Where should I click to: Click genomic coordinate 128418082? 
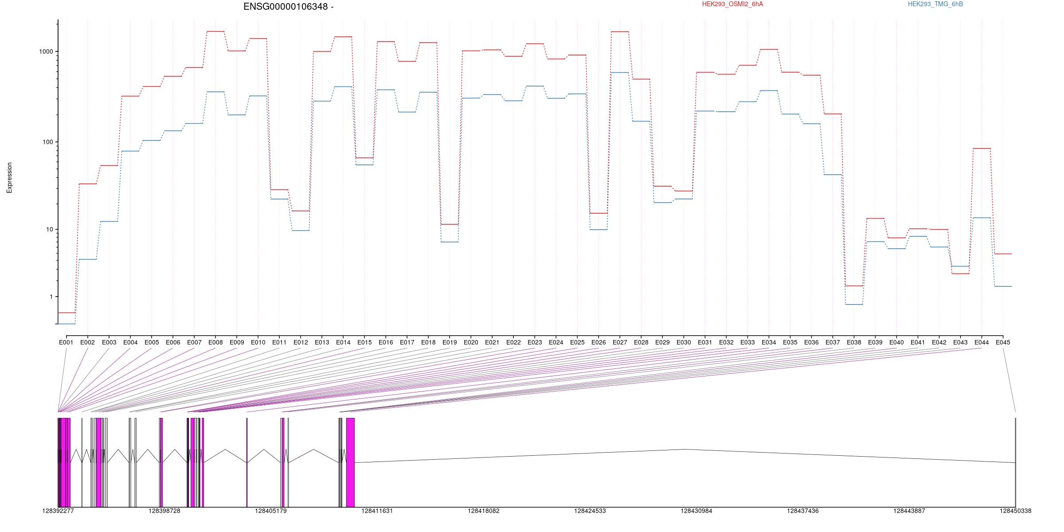point(484,511)
